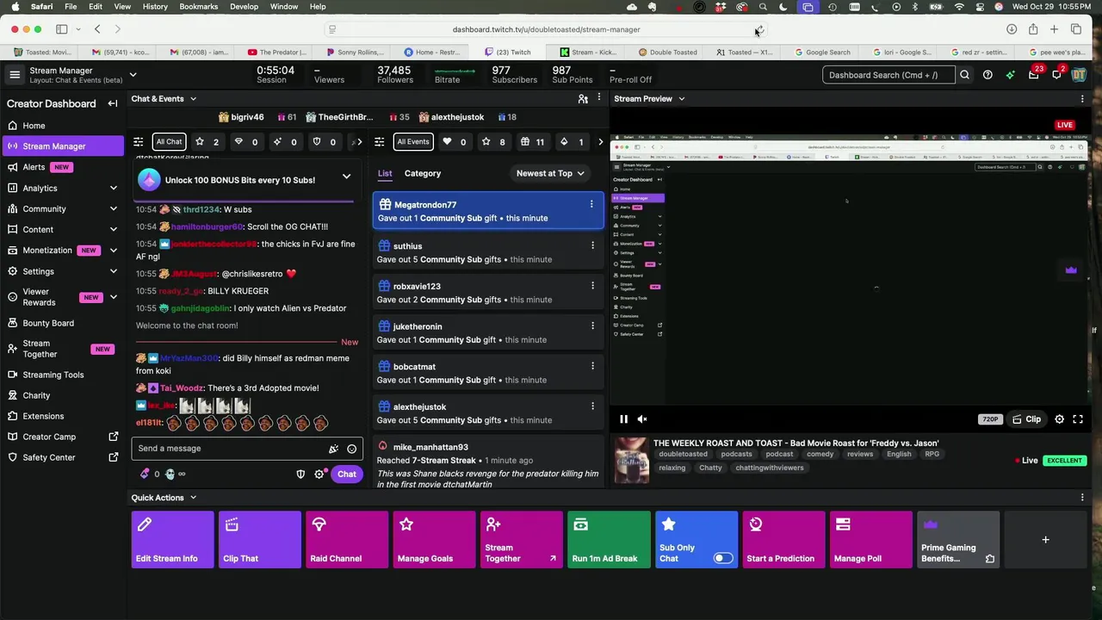Open Home in the sidebar

coord(62,126)
